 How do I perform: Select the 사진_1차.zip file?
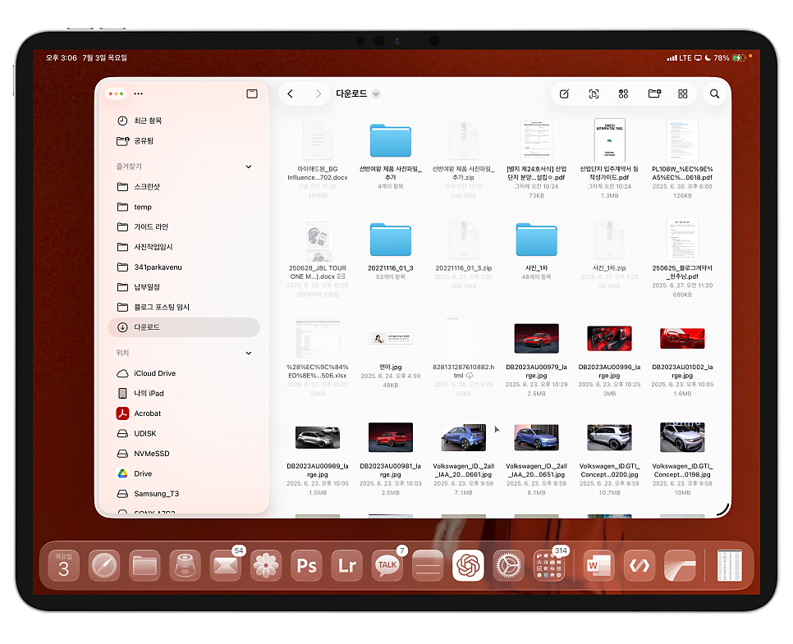pos(609,240)
